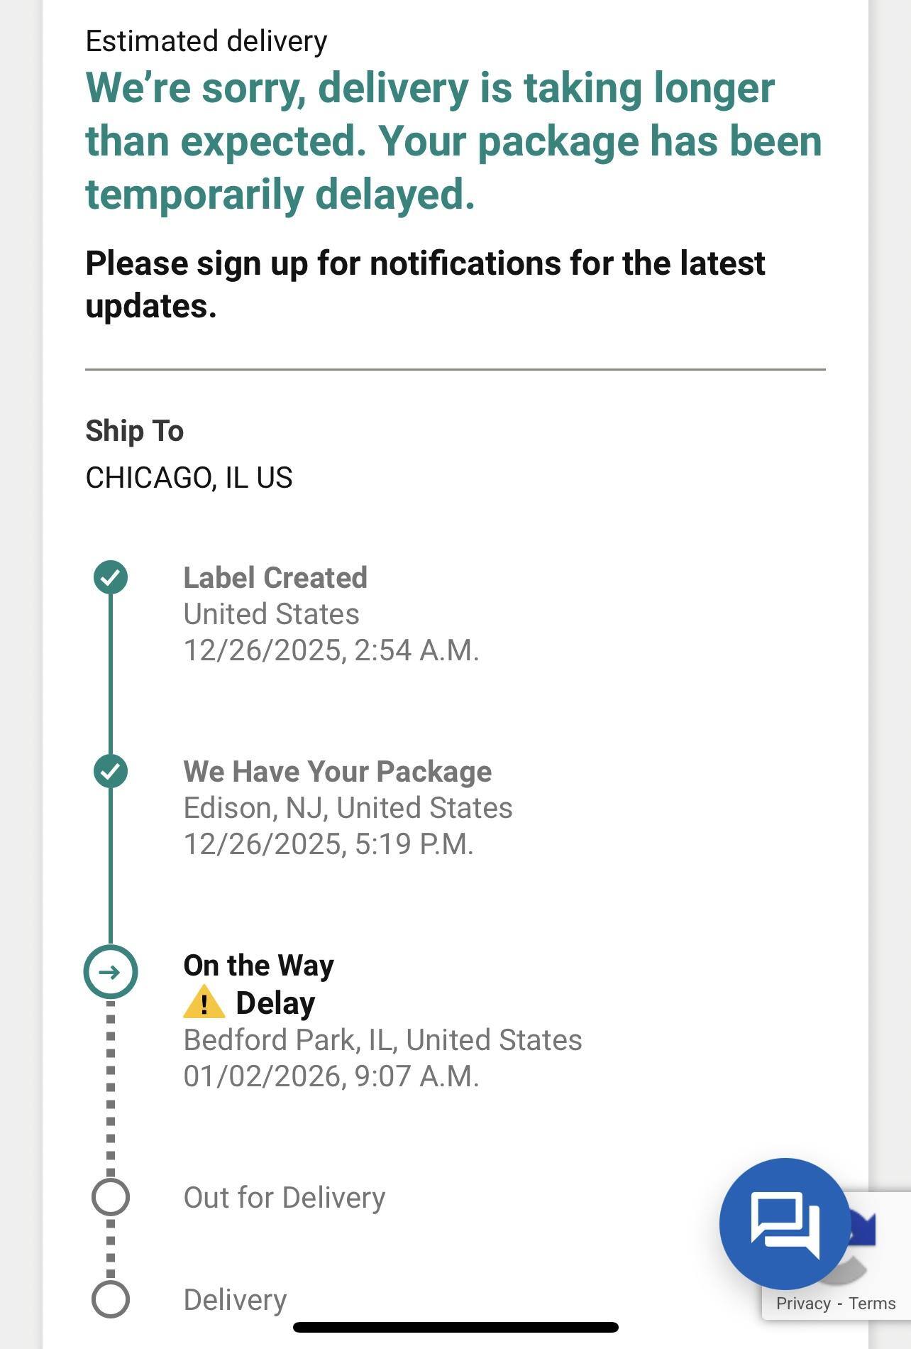Click the Label Created step title
The height and width of the screenshot is (1349, 911).
tap(275, 577)
